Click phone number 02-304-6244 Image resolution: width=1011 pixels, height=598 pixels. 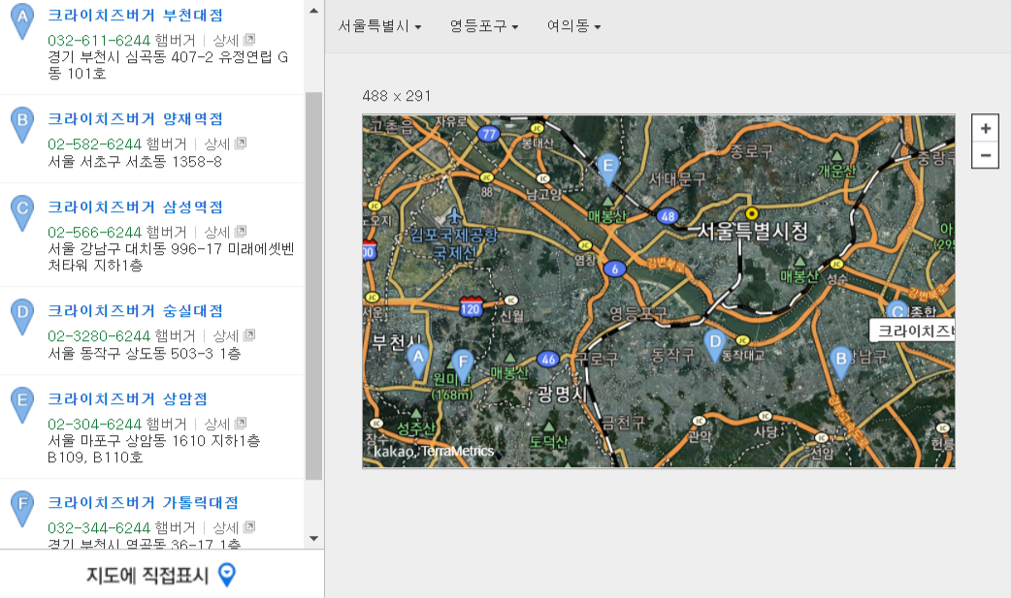coord(94,424)
